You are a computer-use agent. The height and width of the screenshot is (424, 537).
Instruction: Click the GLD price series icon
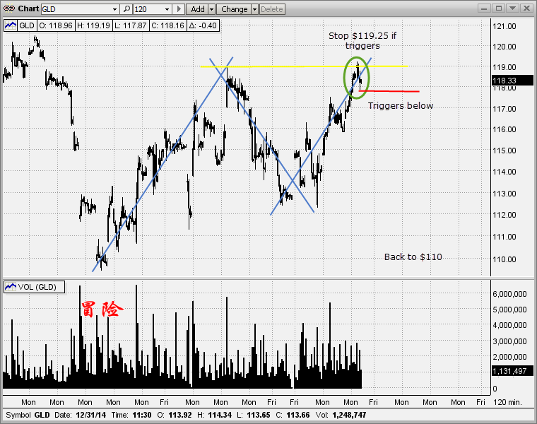[11, 25]
